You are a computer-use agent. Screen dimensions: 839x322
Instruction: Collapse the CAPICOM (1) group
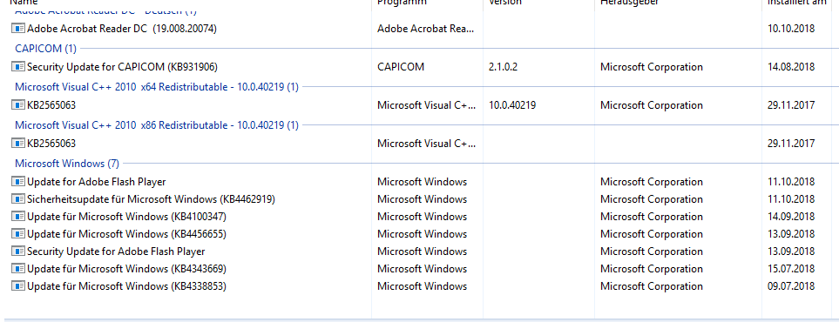tap(45, 49)
